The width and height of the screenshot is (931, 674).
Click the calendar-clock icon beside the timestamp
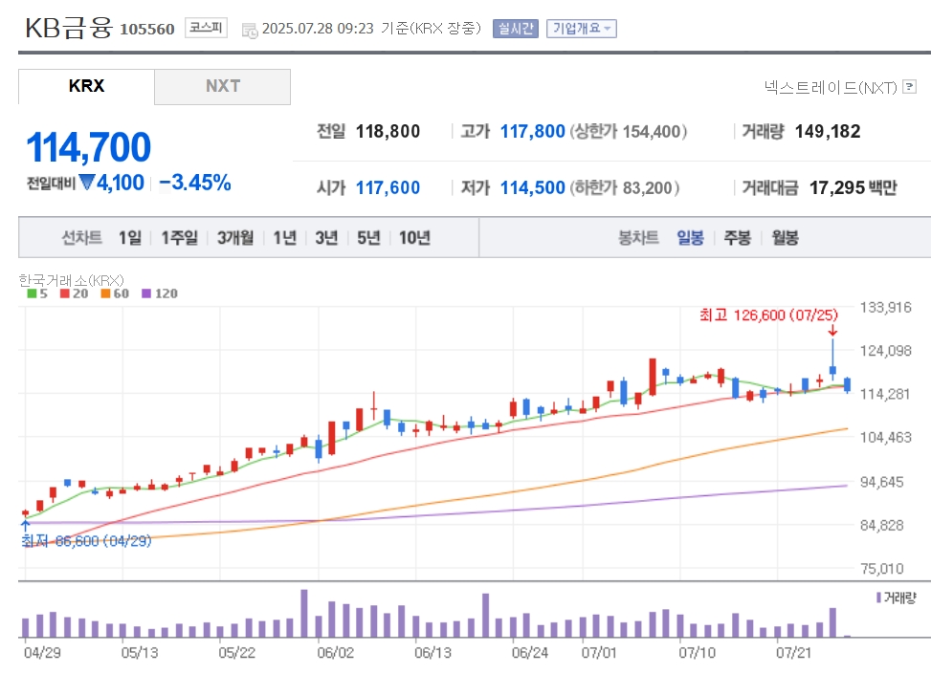pyautogui.click(x=250, y=30)
